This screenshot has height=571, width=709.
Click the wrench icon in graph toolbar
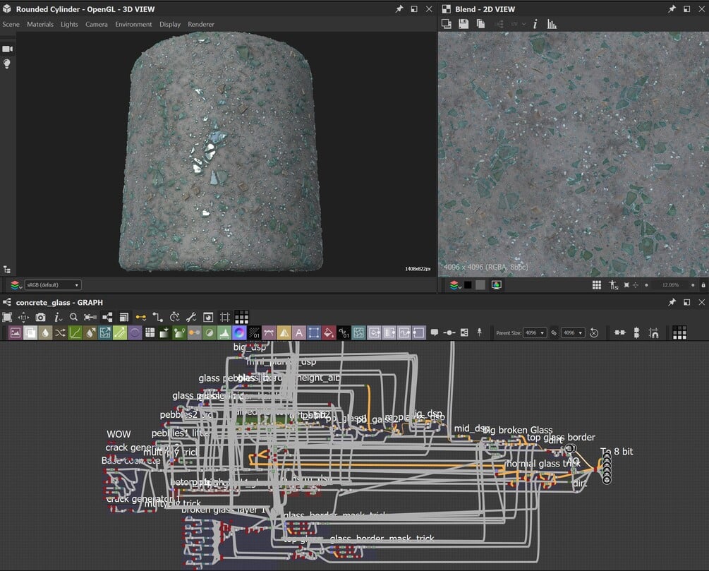tap(191, 318)
